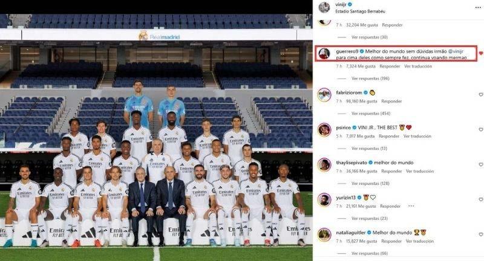Click psirico's profile picture
The width and height of the screenshot is (484, 261).
pyautogui.click(x=324, y=130)
